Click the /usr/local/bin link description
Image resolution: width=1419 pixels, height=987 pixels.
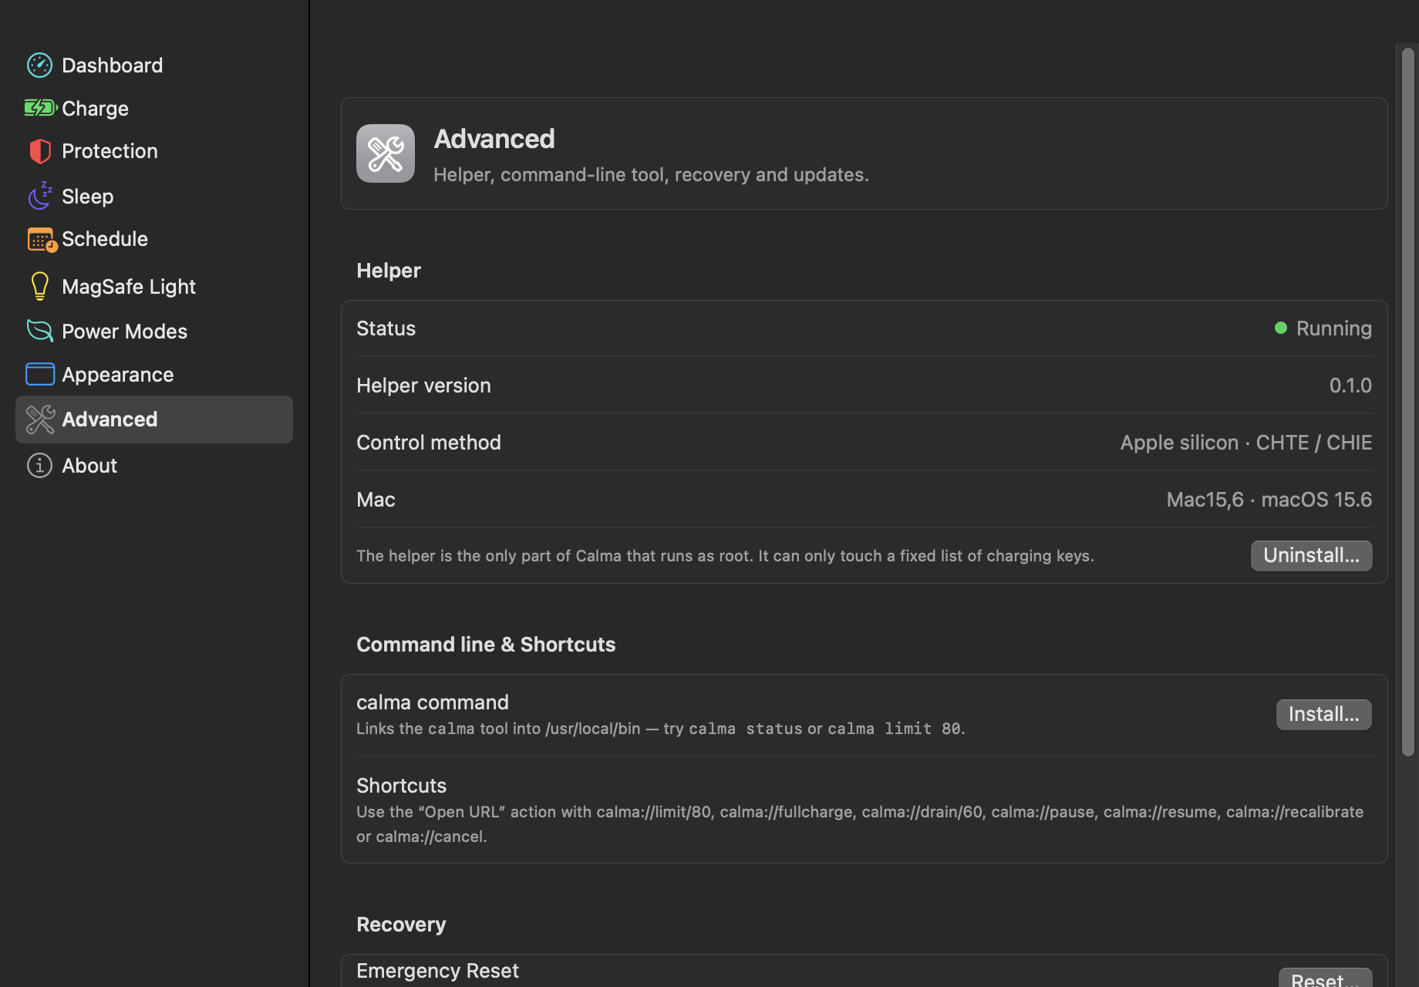click(661, 729)
